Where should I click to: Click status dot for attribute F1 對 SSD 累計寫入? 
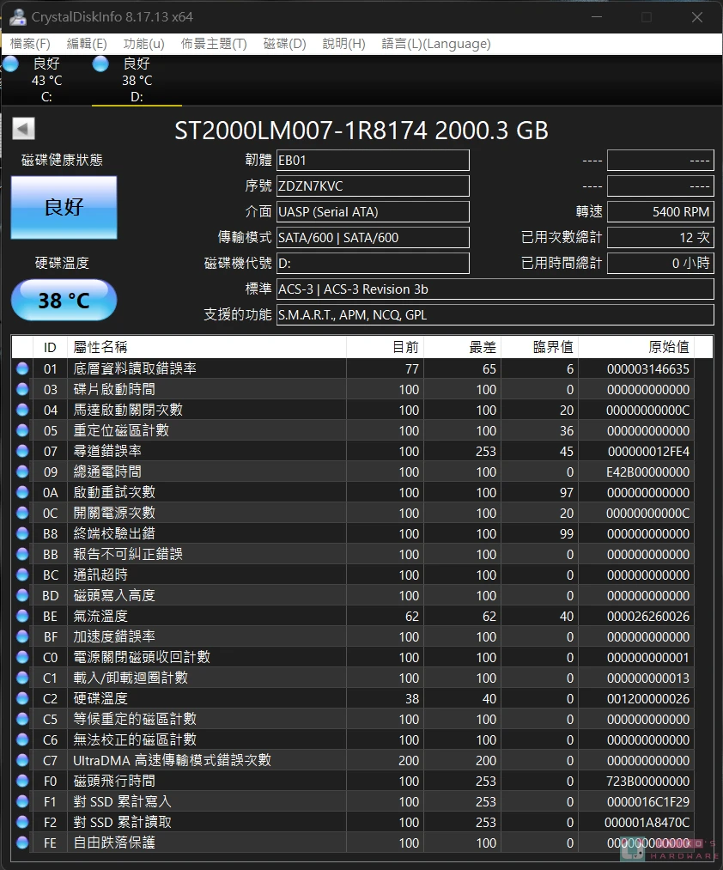click(22, 801)
